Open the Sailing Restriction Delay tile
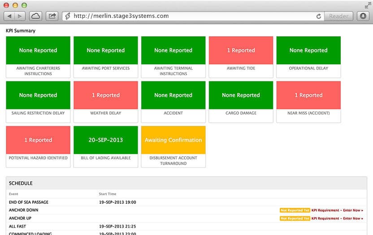 (x=38, y=102)
